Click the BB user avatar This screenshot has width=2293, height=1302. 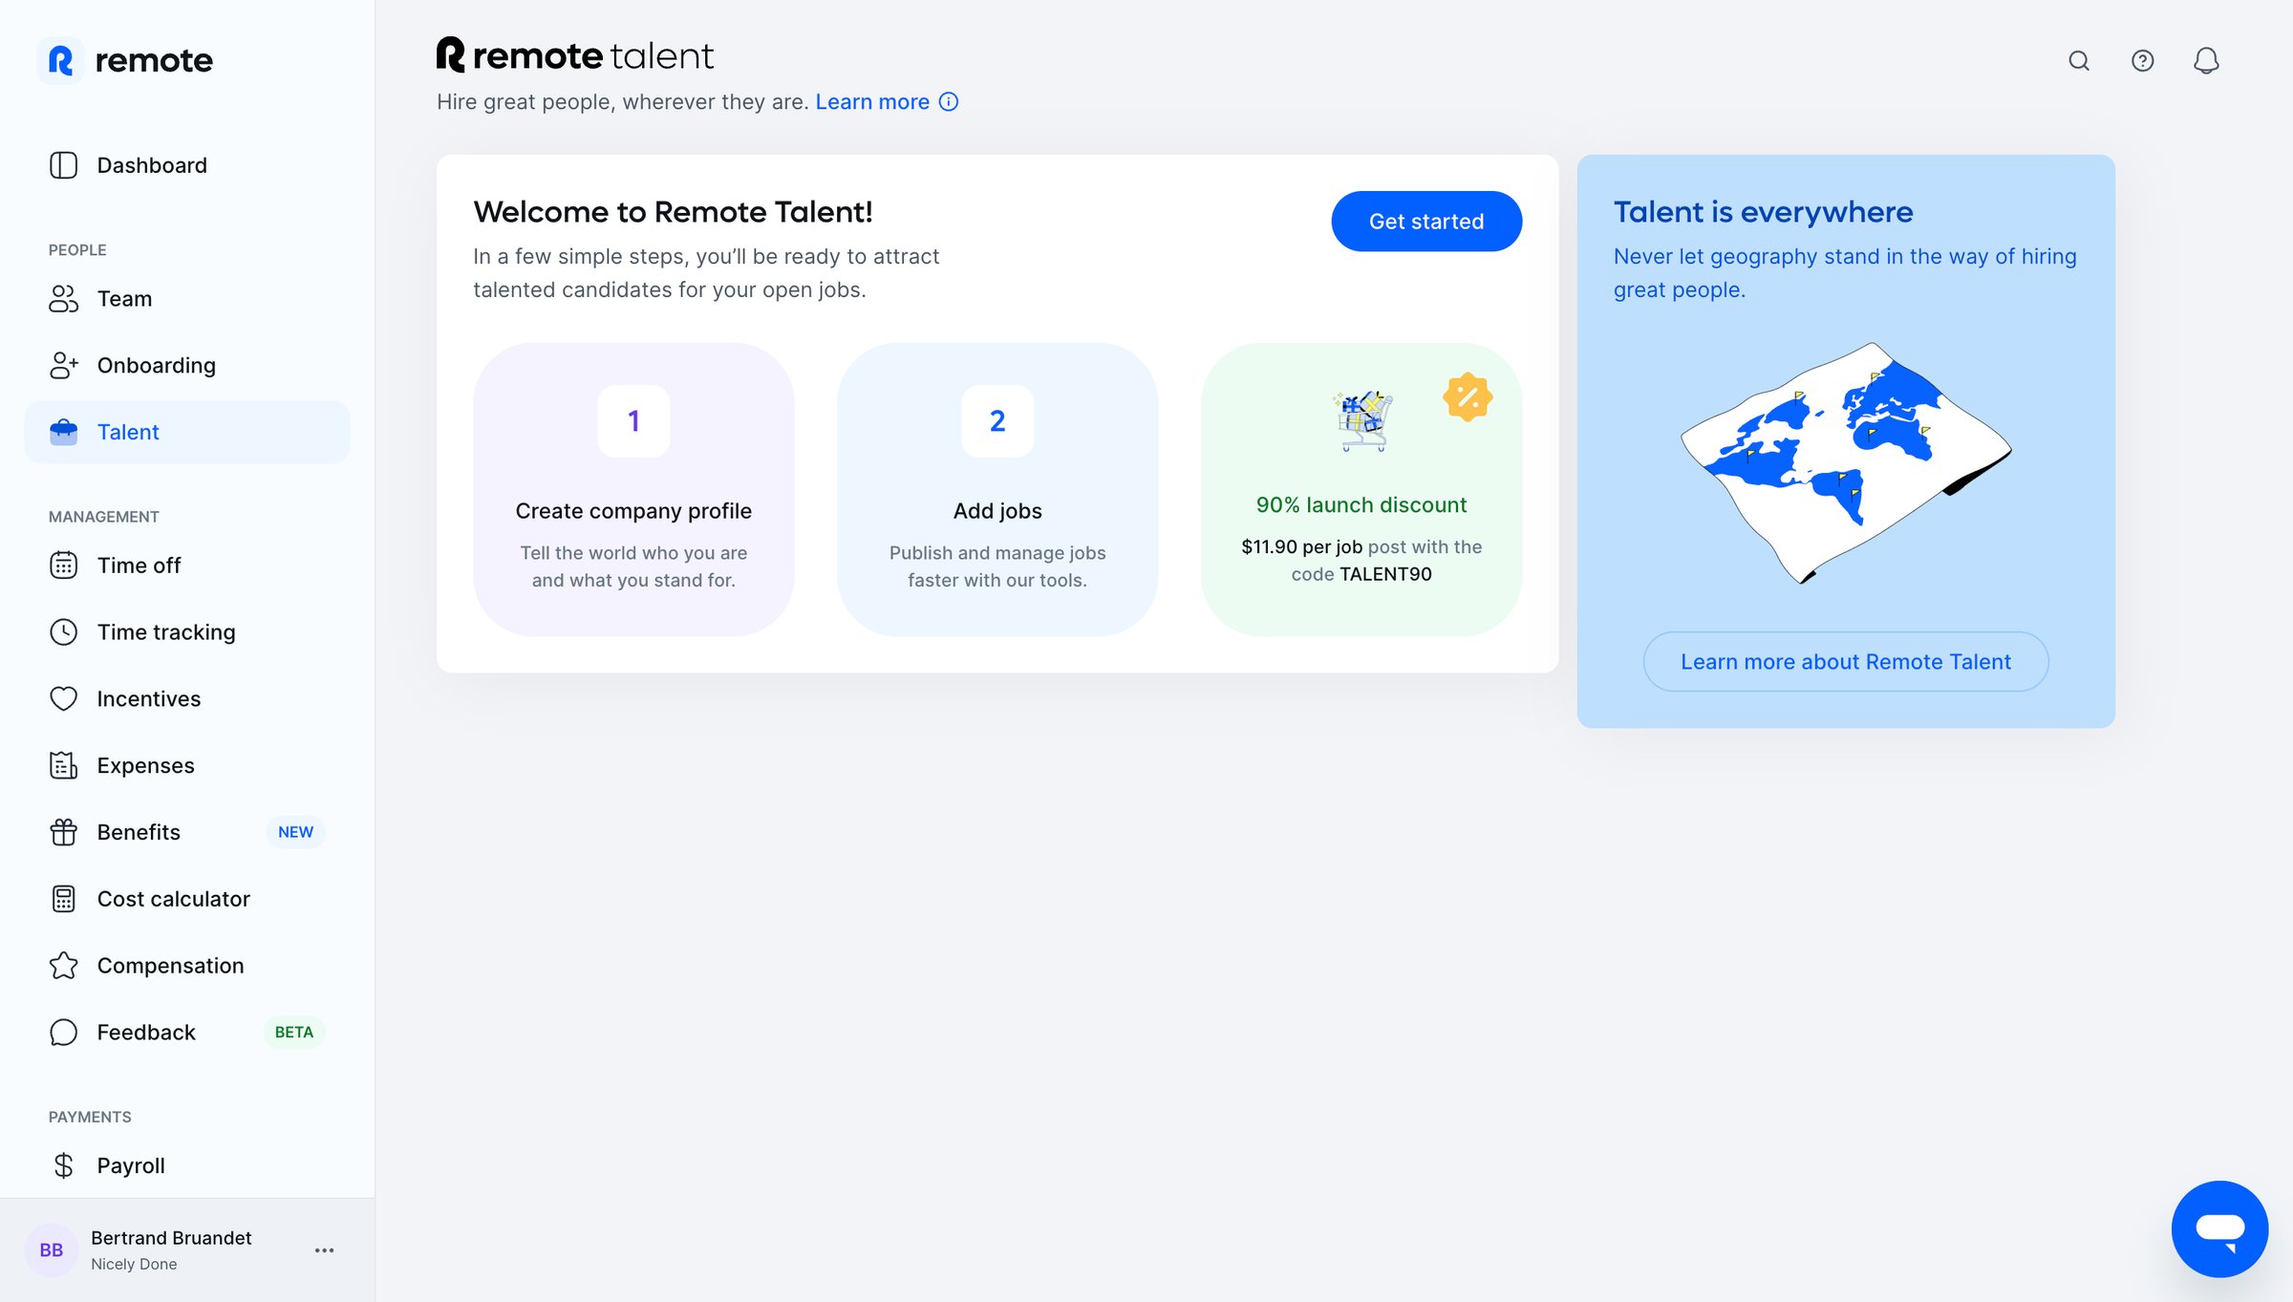pyautogui.click(x=52, y=1250)
